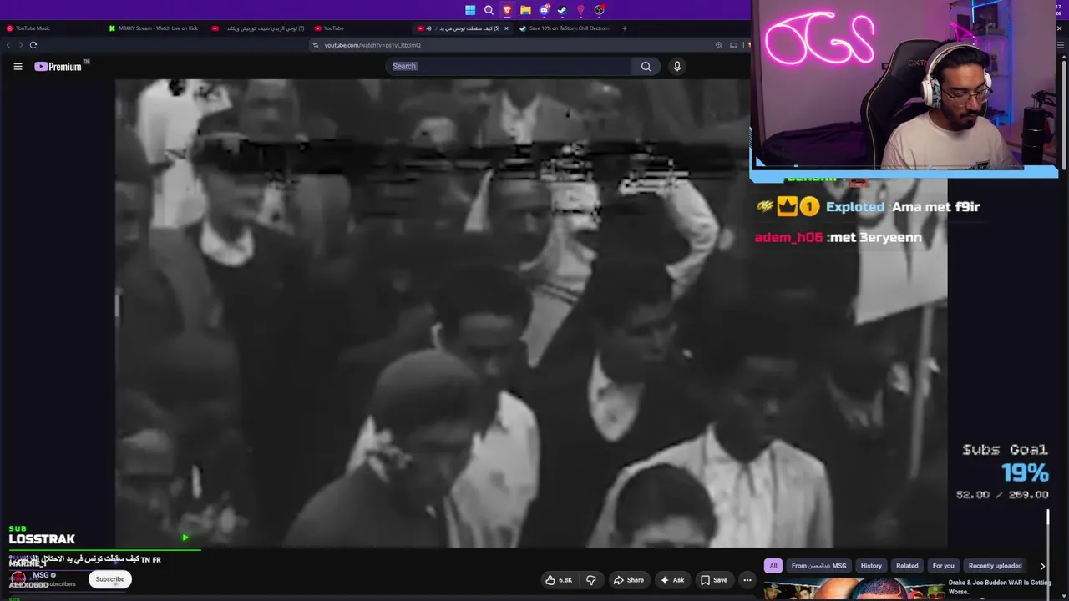Show more filter chips with the arrow
This screenshot has height=601, width=1069.
click(1042, 566)
